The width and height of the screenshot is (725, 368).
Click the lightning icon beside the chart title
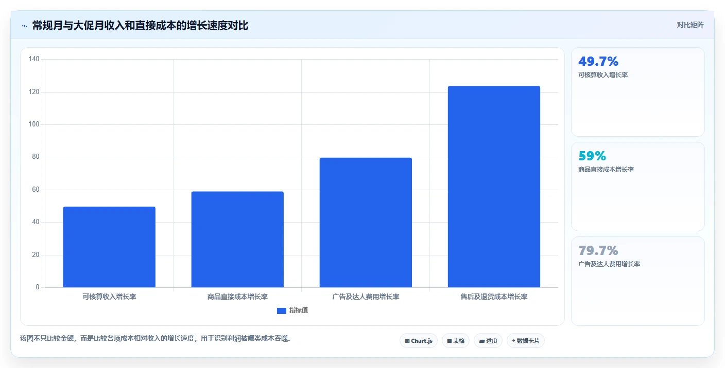25,26
